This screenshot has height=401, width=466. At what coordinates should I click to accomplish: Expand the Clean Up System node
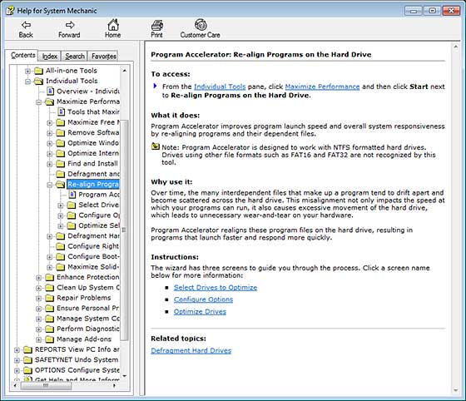38,288
